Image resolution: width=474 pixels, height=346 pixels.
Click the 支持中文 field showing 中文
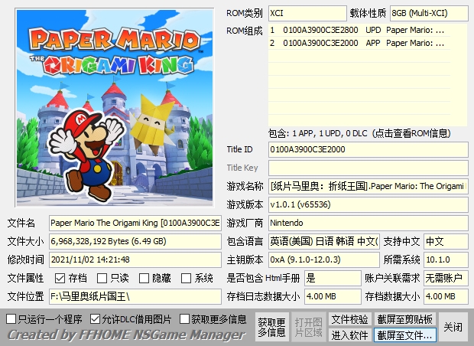pos(446,241)
